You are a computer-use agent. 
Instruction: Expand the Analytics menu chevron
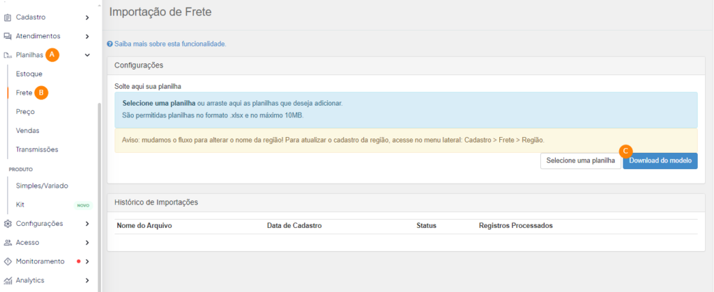coord(87,280)
